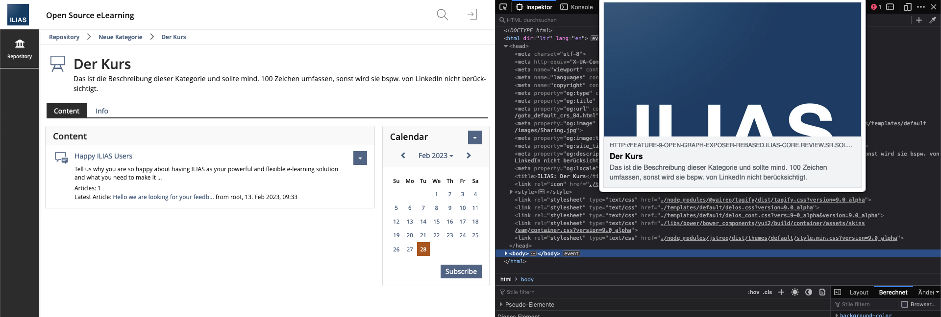Image resolution: width=941 pixels, height=317 pixels.
Task: Enable Browser styles checkbox
Action: pos(905,304)
